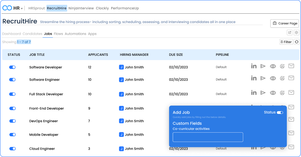Viewport: 301px width, 157px height.
Task: Click send icon for Software Engineer row
Action: tap(263, 78)
